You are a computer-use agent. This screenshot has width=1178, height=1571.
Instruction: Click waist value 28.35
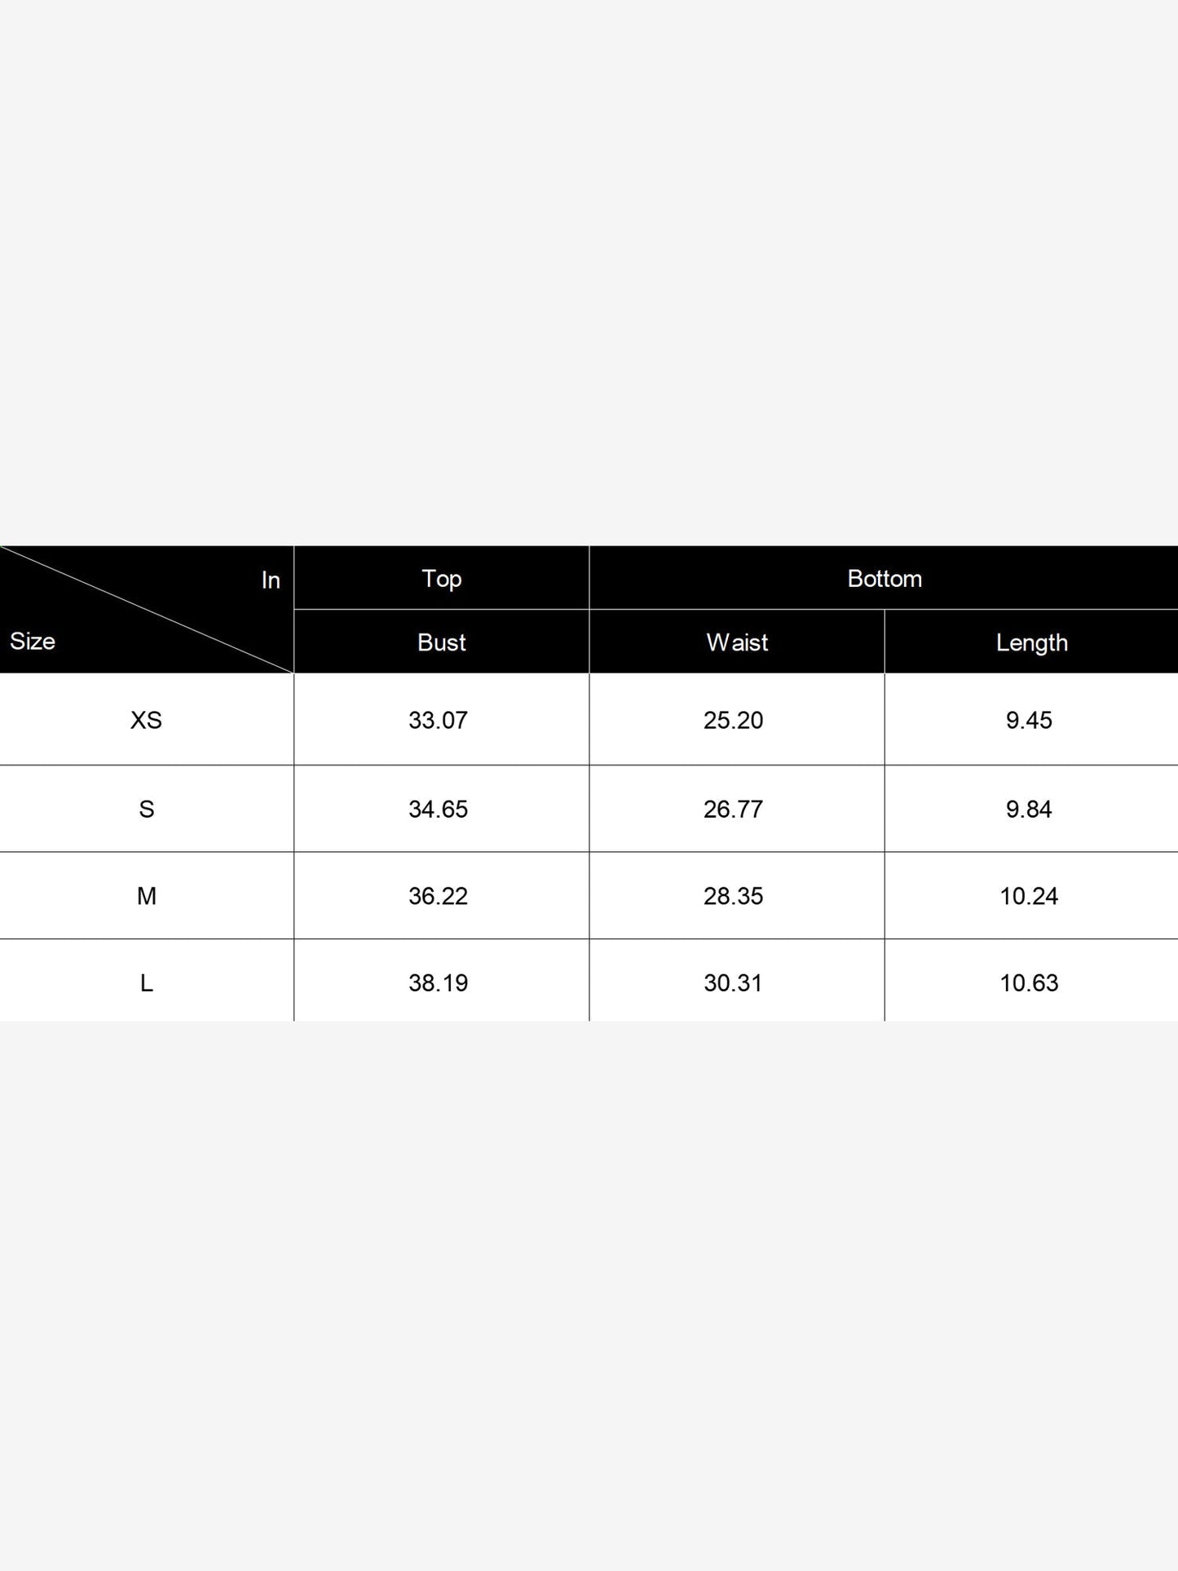pyautogui.click(x=734, y=896)
